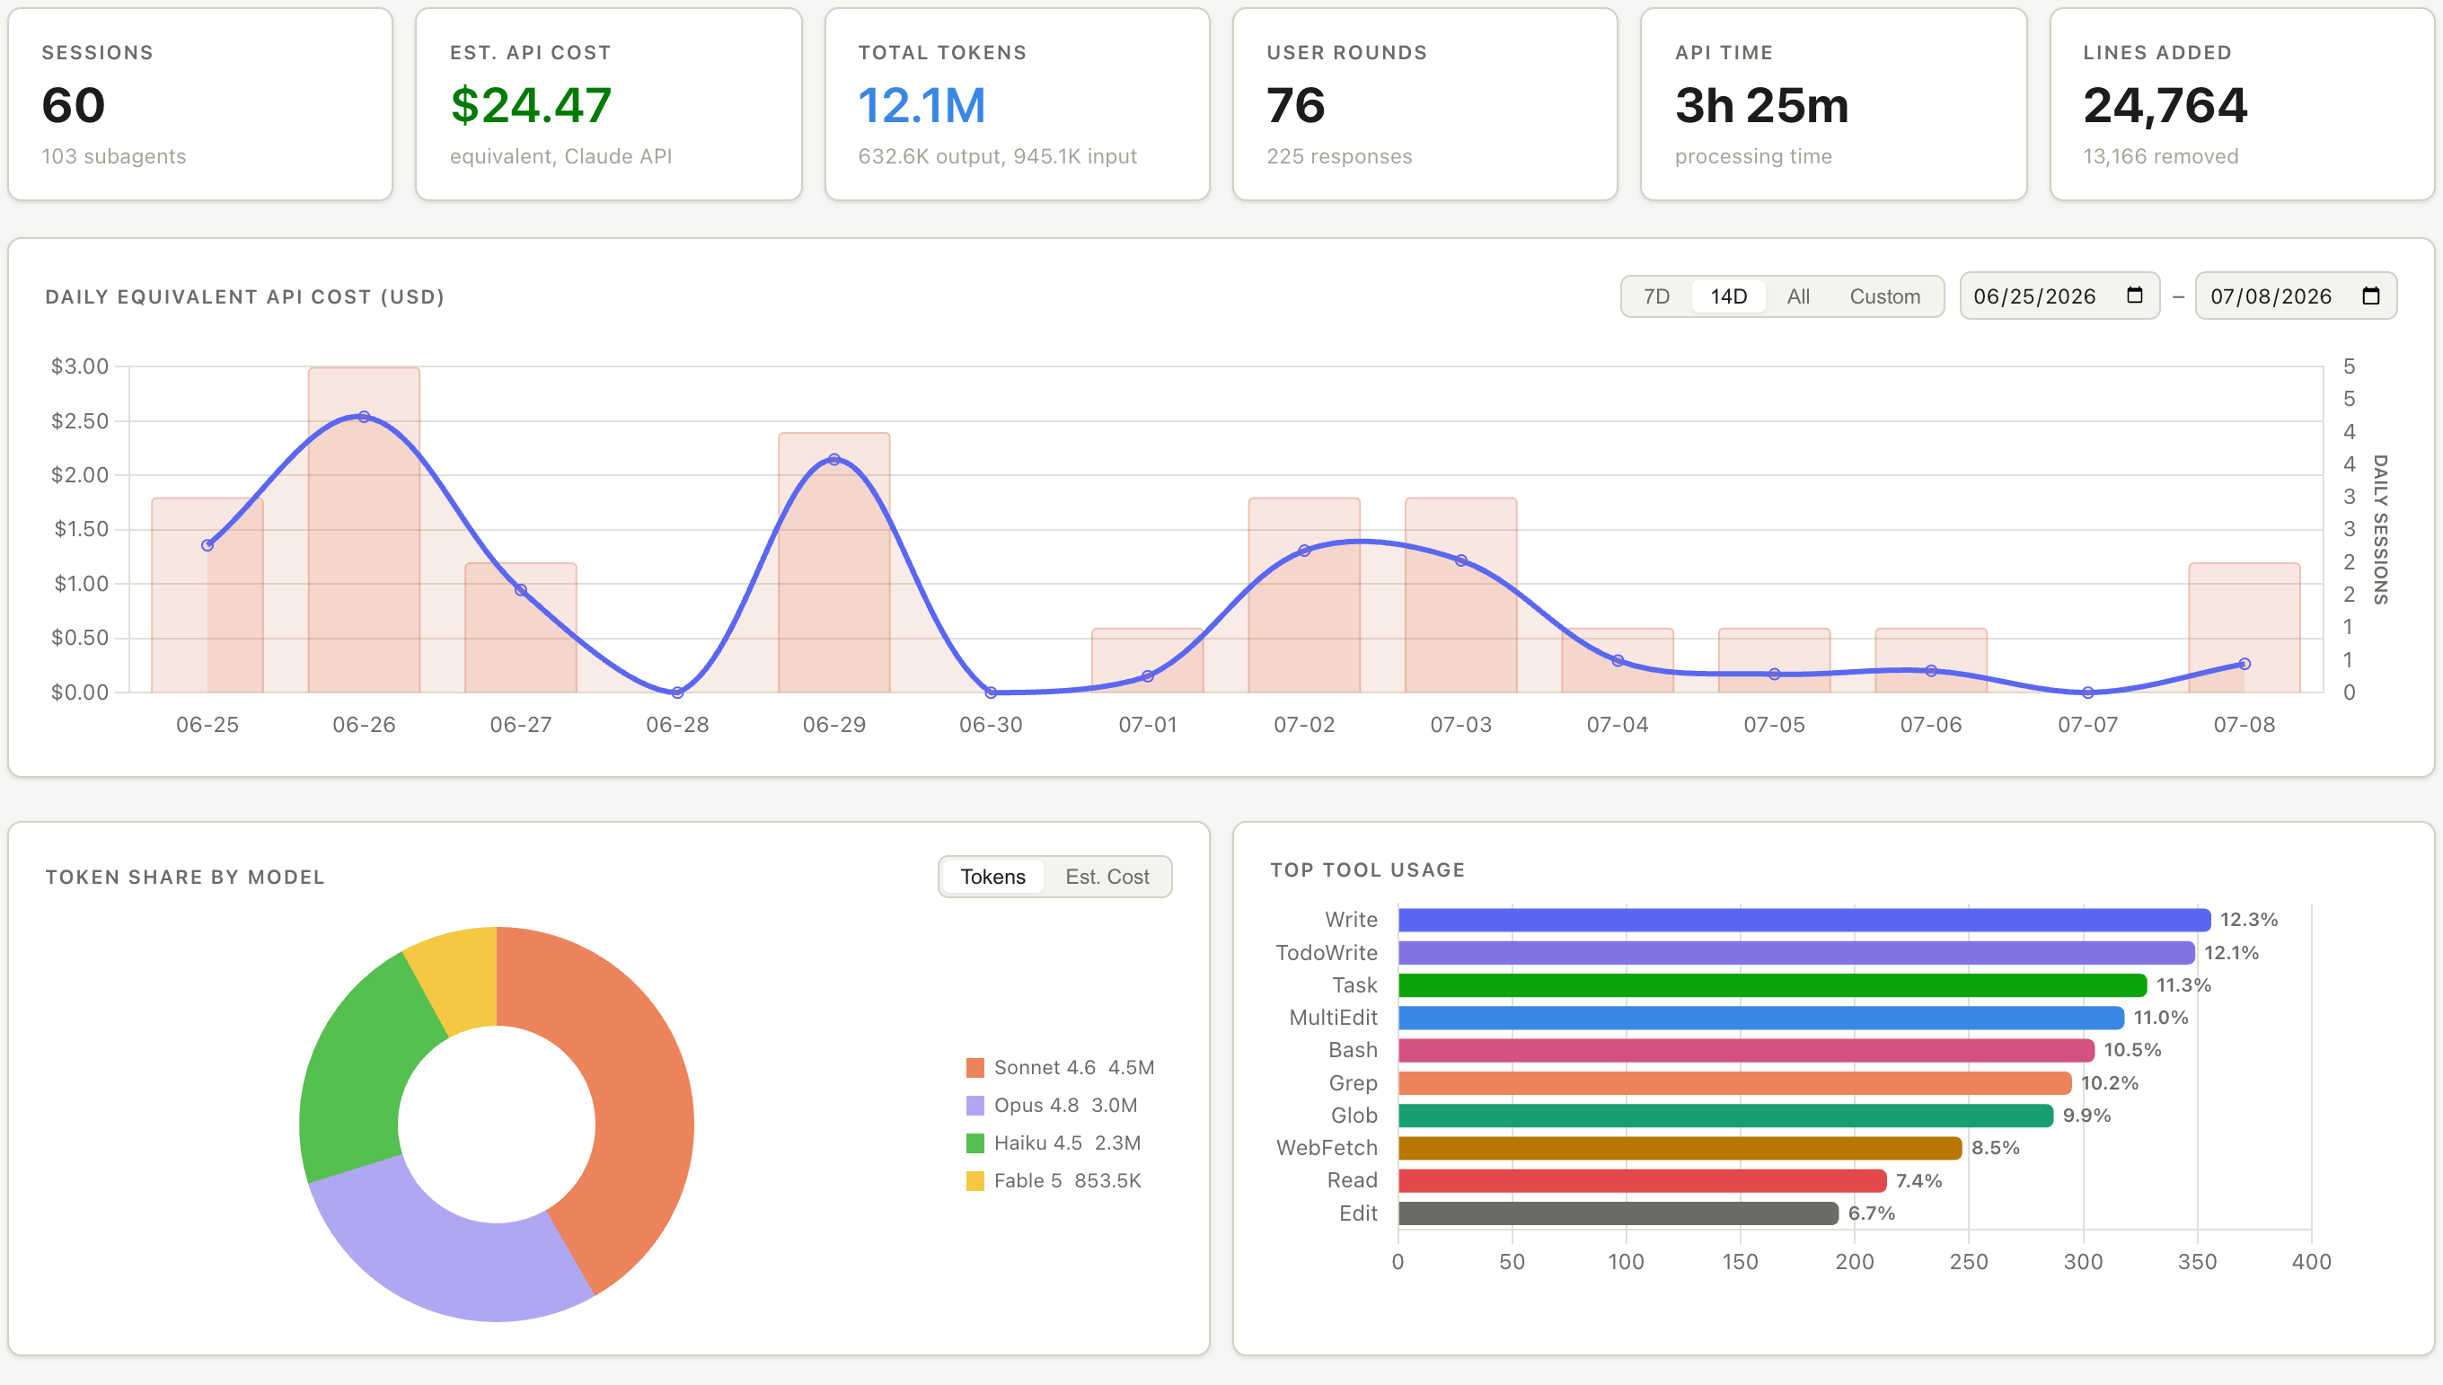The image size is (2443, 1385).
Task: Click the '632.6K output, 945.1K input' text
Action: point(998,156)
